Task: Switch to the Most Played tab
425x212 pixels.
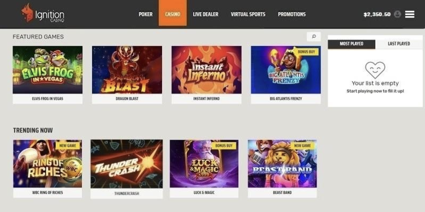Action: (x=351, y=44)
